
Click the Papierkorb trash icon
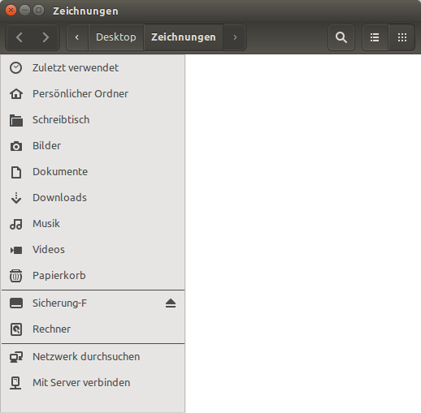16,276
